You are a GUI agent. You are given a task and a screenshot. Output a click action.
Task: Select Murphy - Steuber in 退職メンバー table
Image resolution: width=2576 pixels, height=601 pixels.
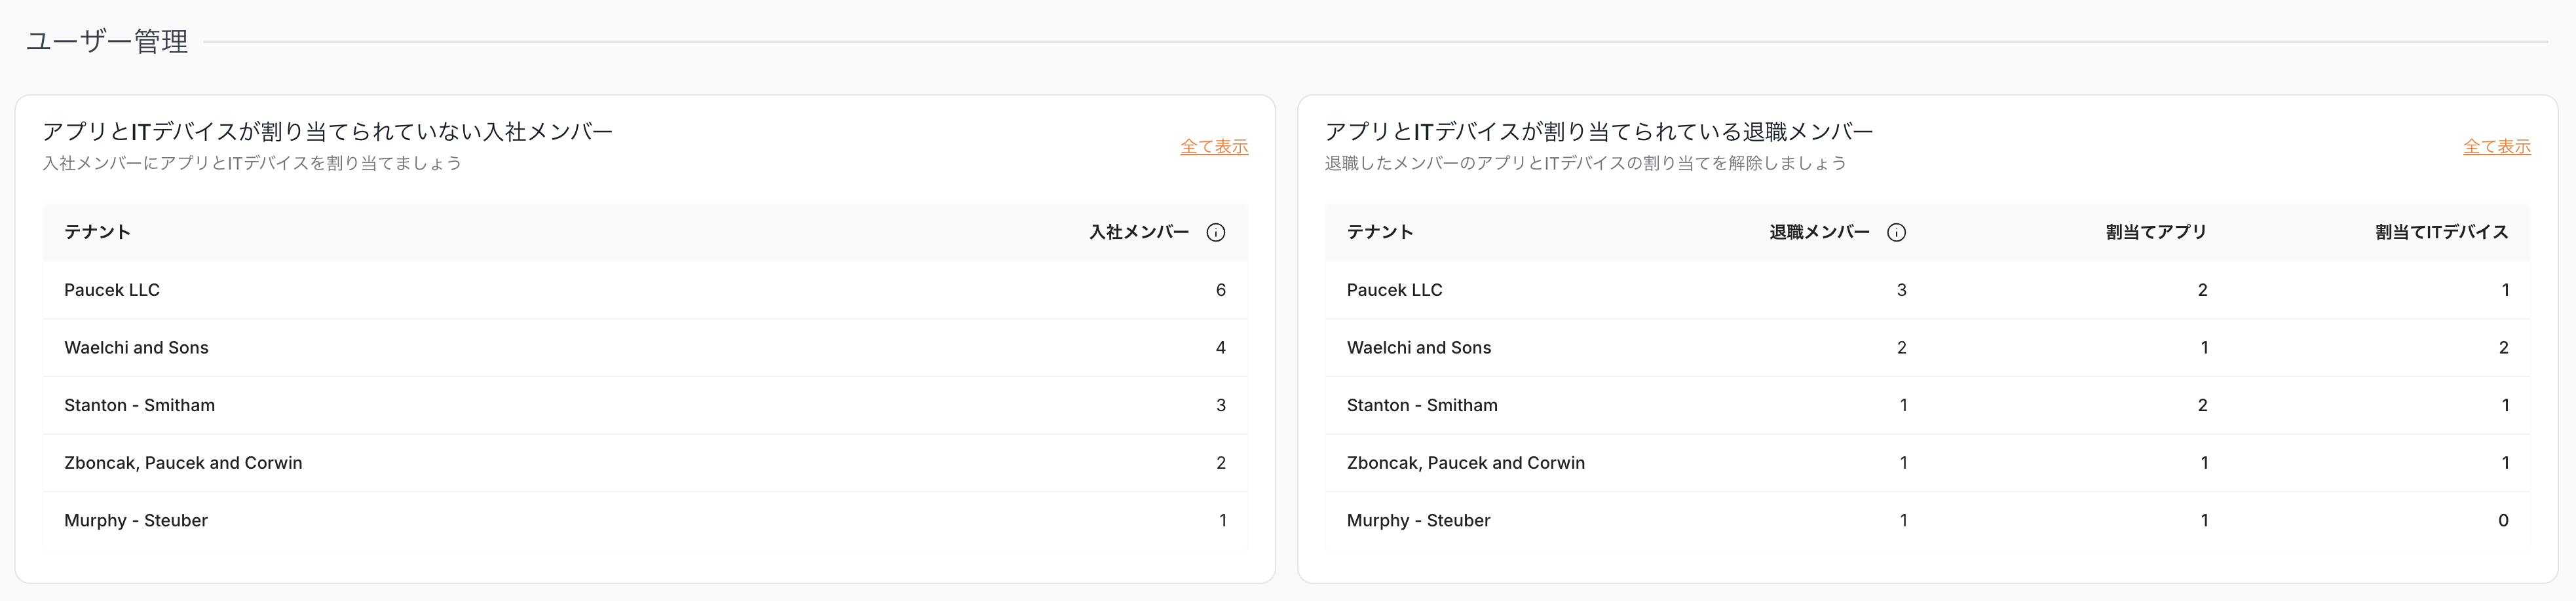click(1418, 520)
